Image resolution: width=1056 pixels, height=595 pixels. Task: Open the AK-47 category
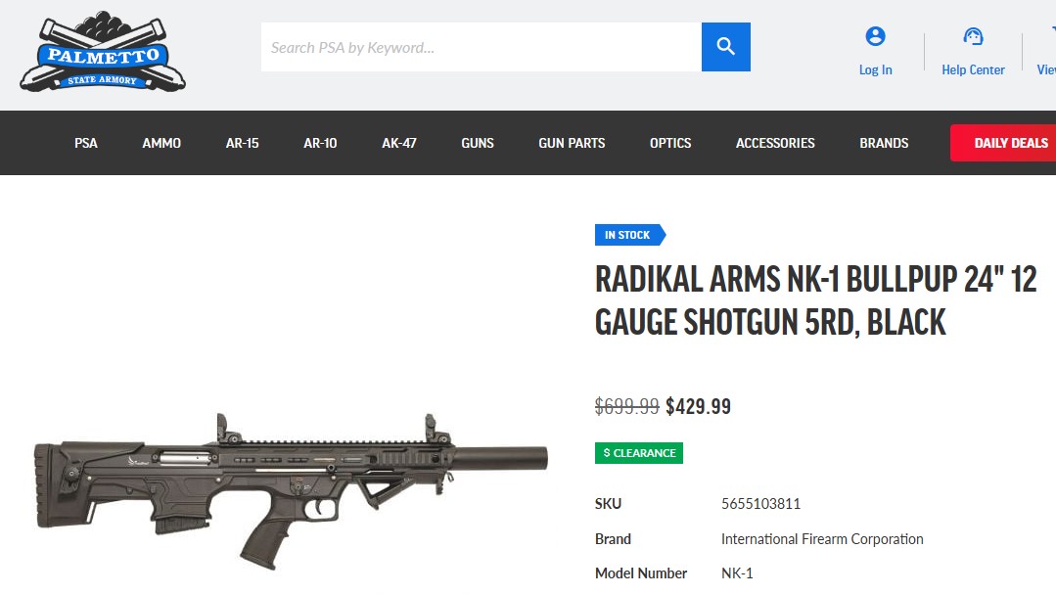pyautogui.click(x=398, y=143)
